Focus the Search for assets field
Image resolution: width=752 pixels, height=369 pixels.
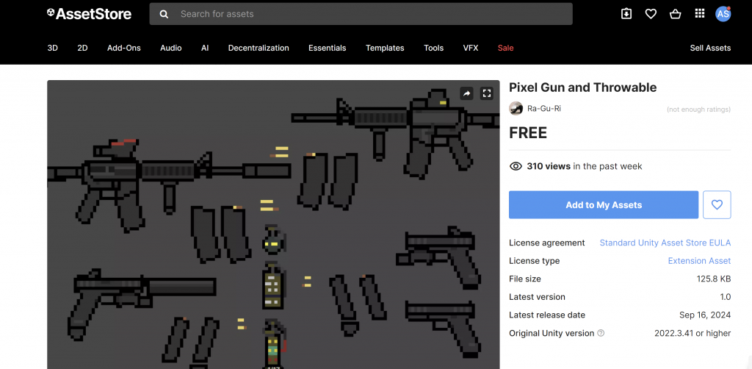[x=361, y=14]
